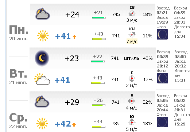
Task: Click Tuesday's partly cloudy sun icon
Action: tap(42, 79)
